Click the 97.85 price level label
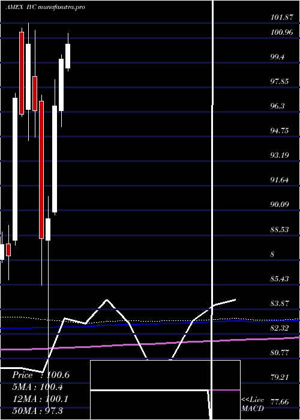 coord(280,82)
